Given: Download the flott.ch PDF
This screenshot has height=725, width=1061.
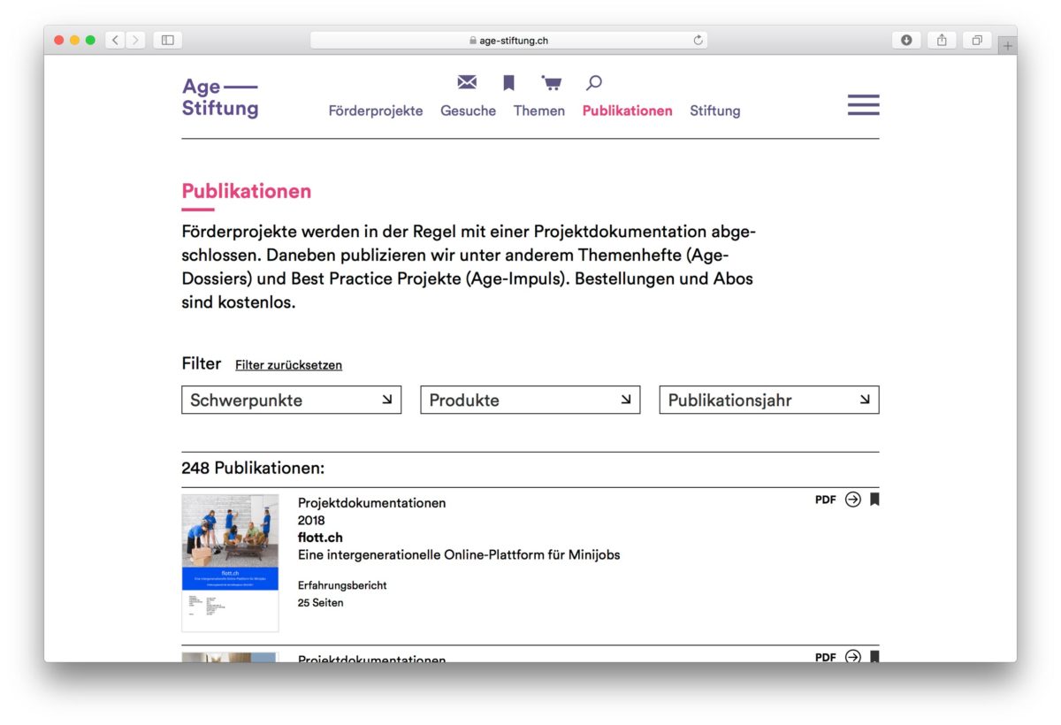Looking at the screenshot, I should pos(825,500).
